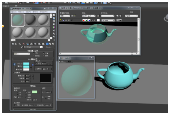
Task: Collapse the 扩展参数 rollout header
Action: point(33,86)
